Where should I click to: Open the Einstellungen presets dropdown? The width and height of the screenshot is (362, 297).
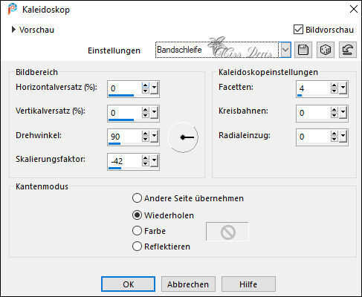click(285, 50)
